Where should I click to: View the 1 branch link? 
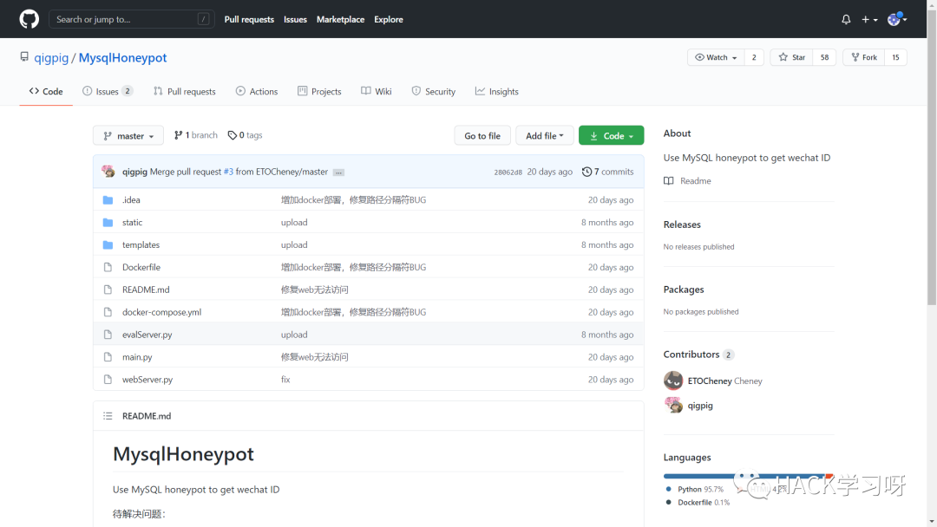pyautogui.click(x=196, y=135)
